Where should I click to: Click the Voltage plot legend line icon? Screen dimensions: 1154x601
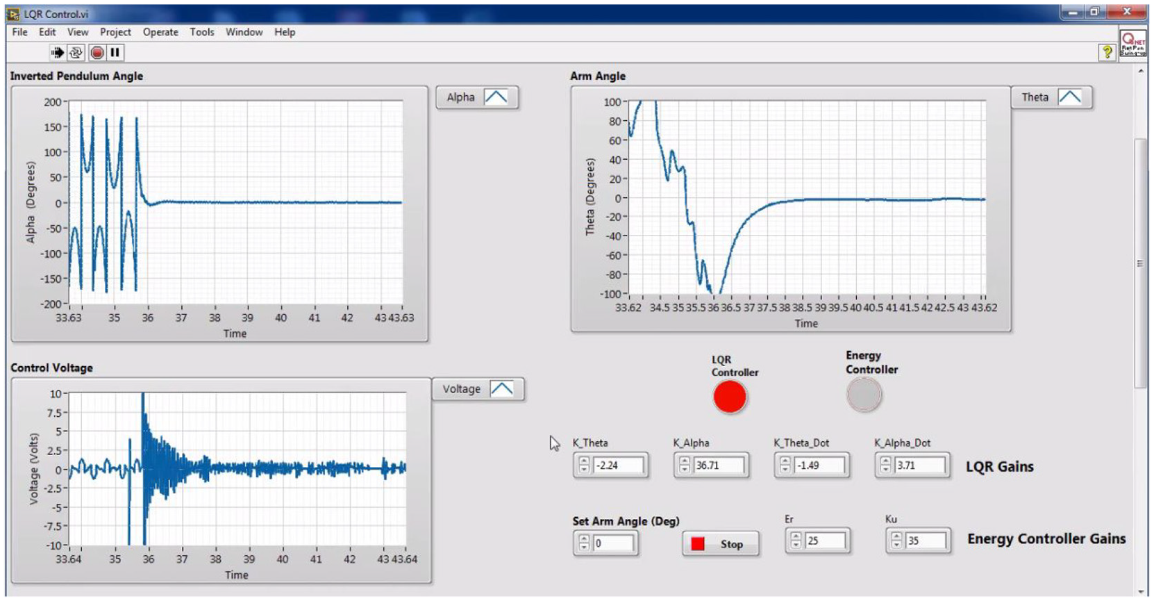502,389
